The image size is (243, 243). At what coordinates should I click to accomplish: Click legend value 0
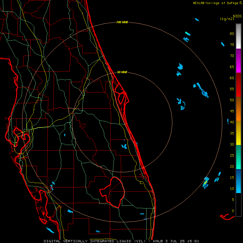[233, 211]
